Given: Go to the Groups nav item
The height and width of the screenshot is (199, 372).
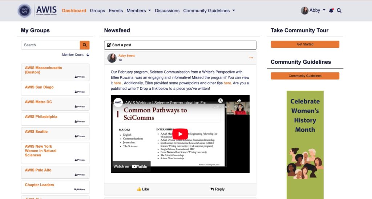Looking at the screenshot, I should click(97, 10).
